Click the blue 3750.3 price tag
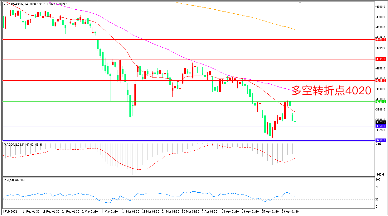Viewport: 388px width, 216px height. (x=381, y=140)
